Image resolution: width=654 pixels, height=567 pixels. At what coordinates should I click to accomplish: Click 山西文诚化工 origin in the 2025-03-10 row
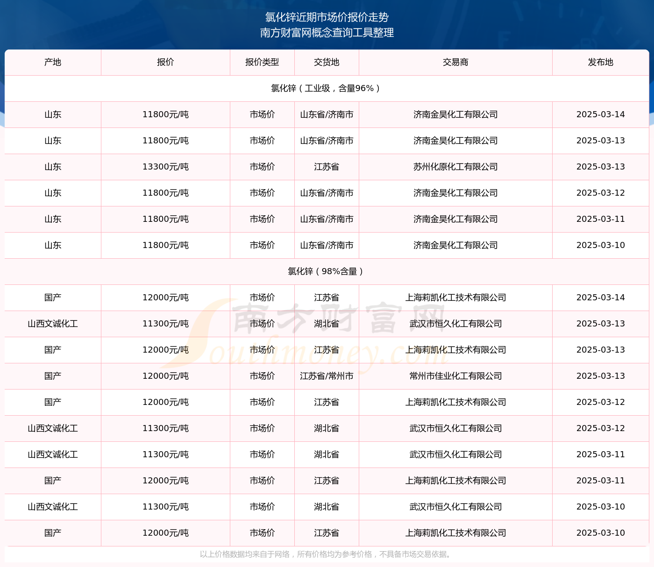pyautogui.click(x=53, y=507)
